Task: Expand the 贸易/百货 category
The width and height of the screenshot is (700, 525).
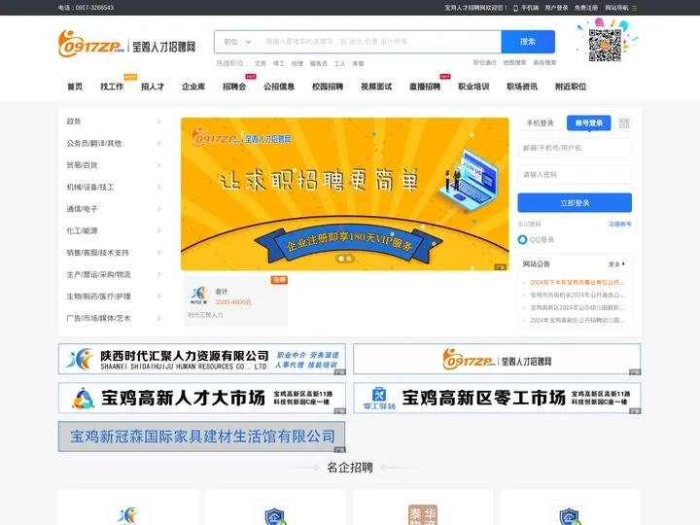Action: point(114,165)
